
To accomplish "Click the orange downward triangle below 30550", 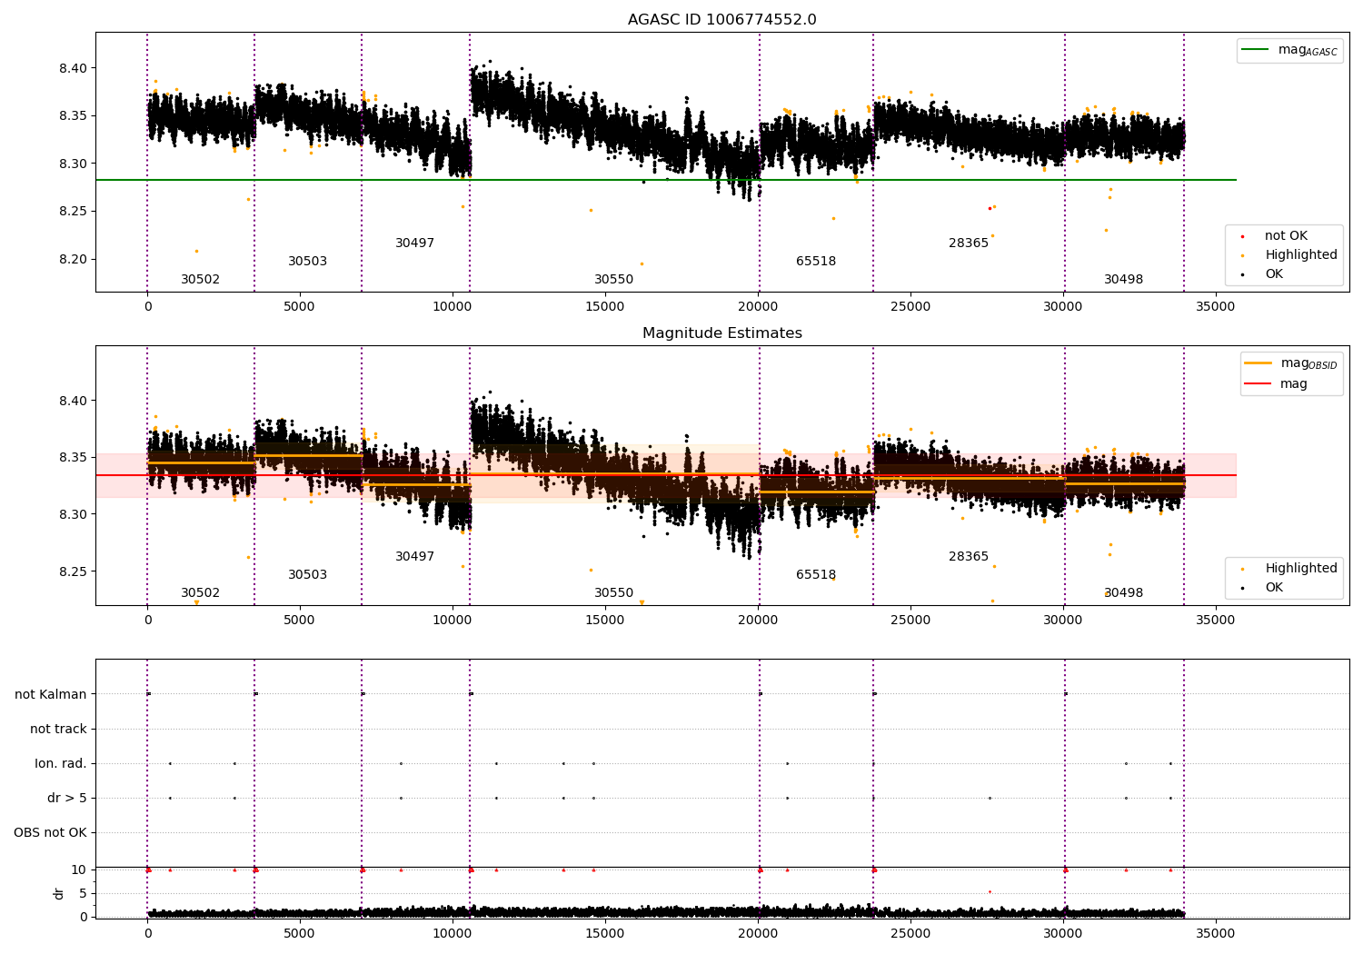I will (x=642, y=602).
